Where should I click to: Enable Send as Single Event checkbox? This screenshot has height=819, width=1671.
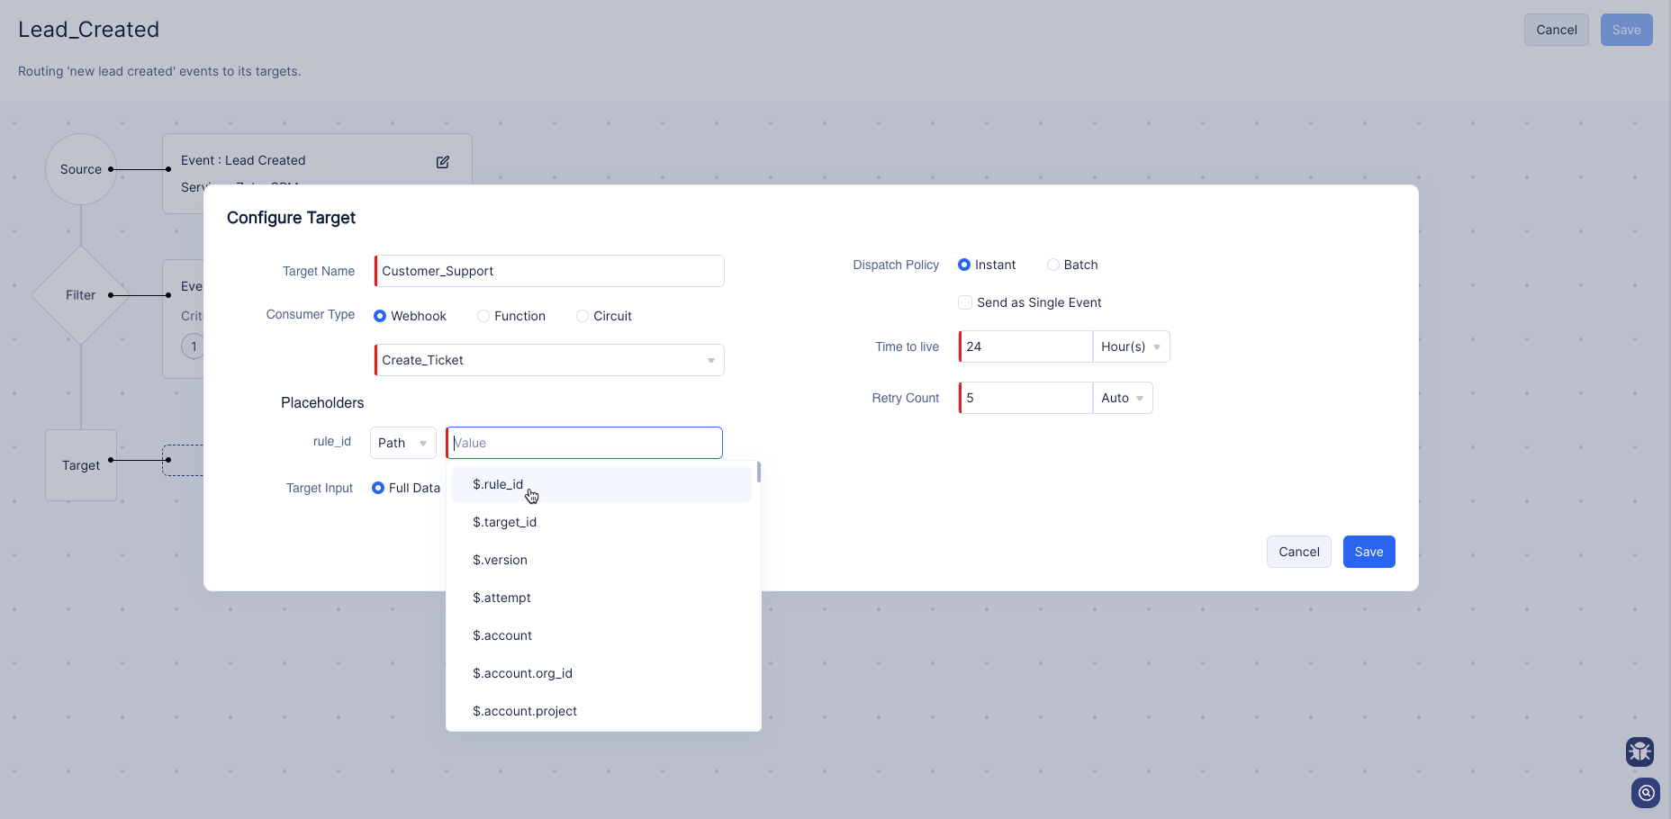(965, 302)
